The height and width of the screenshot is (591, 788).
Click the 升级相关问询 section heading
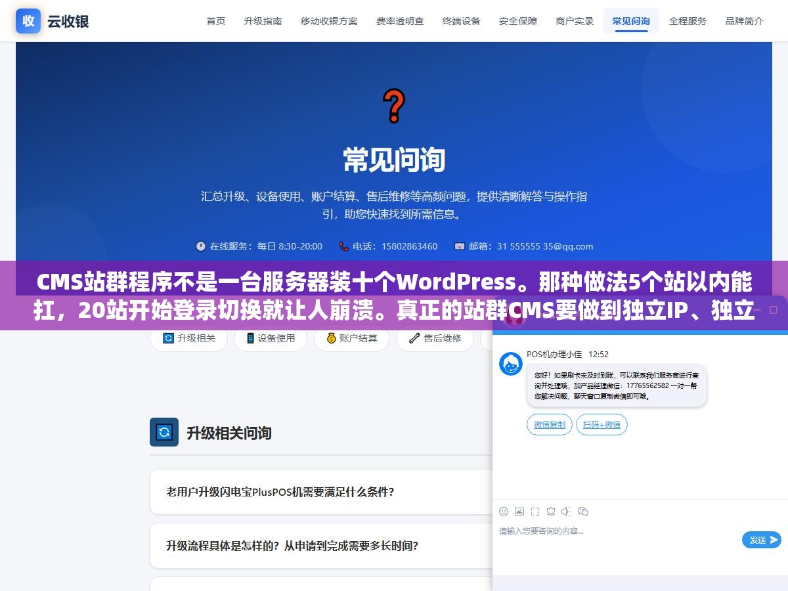229,433
